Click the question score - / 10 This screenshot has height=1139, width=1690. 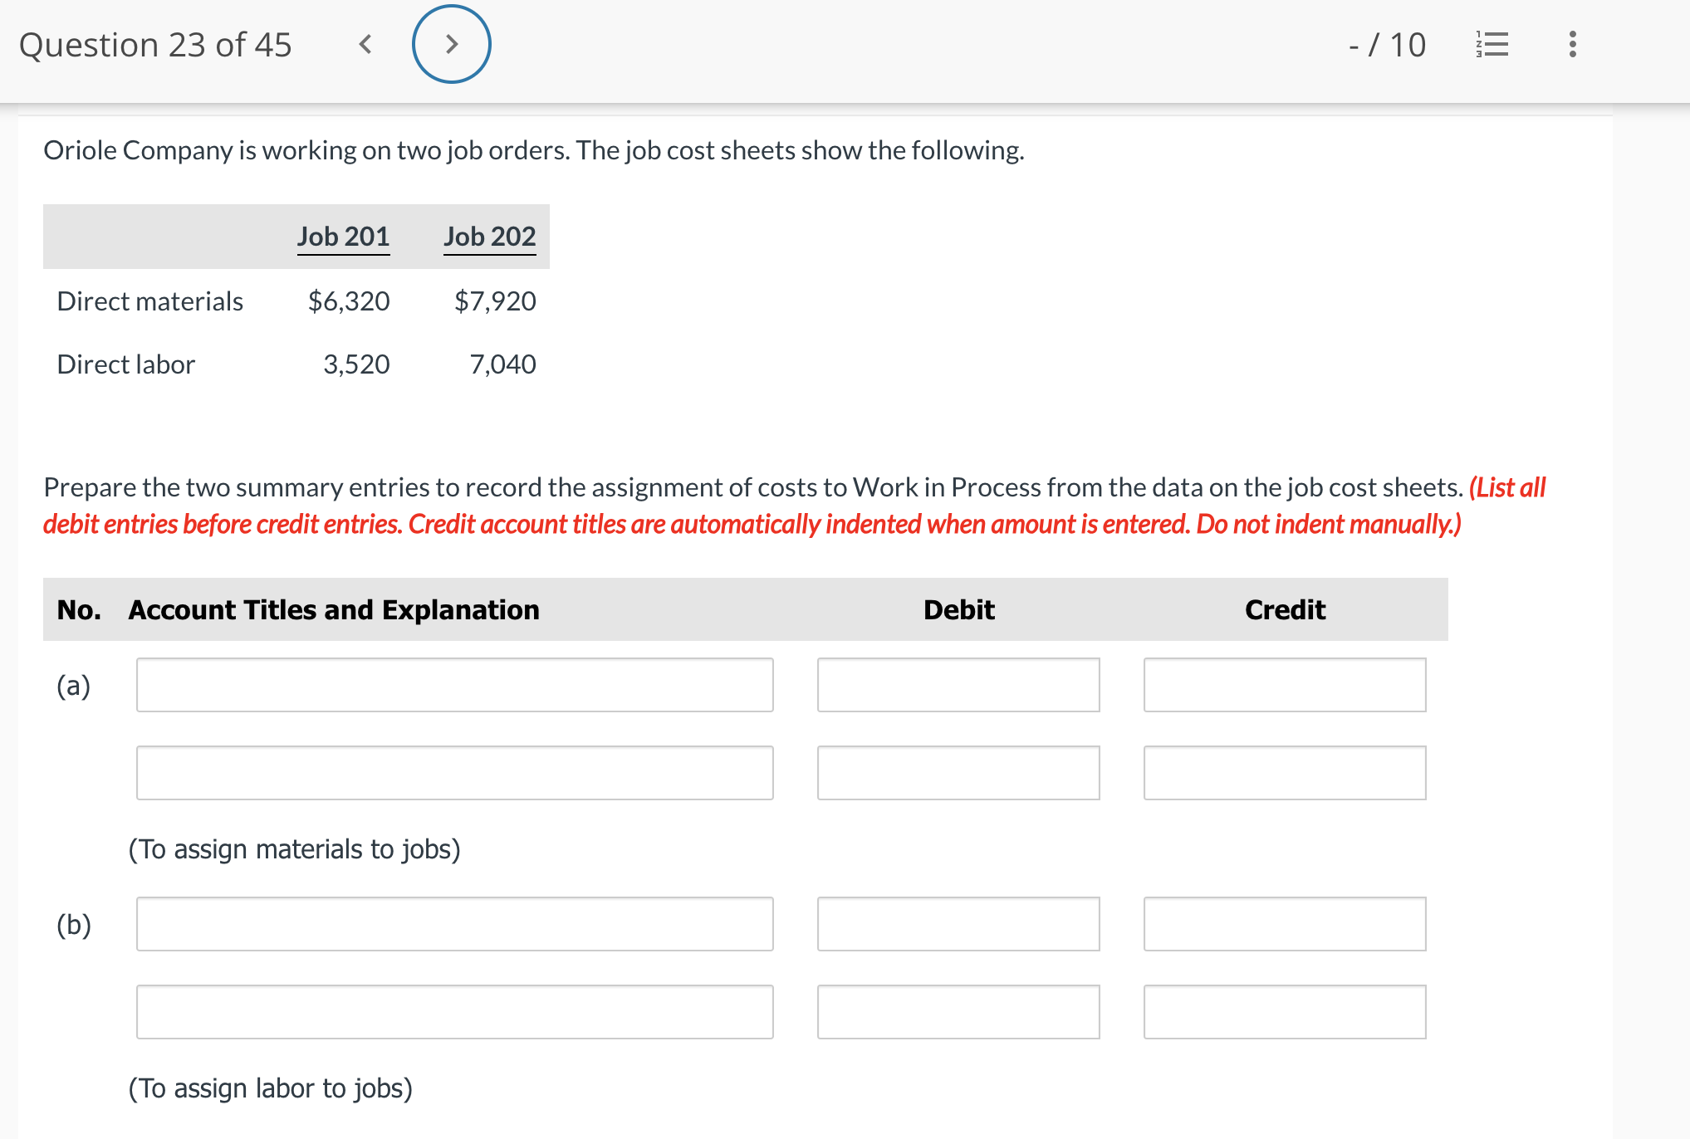pyautogui.click(x=1386, y=45)
